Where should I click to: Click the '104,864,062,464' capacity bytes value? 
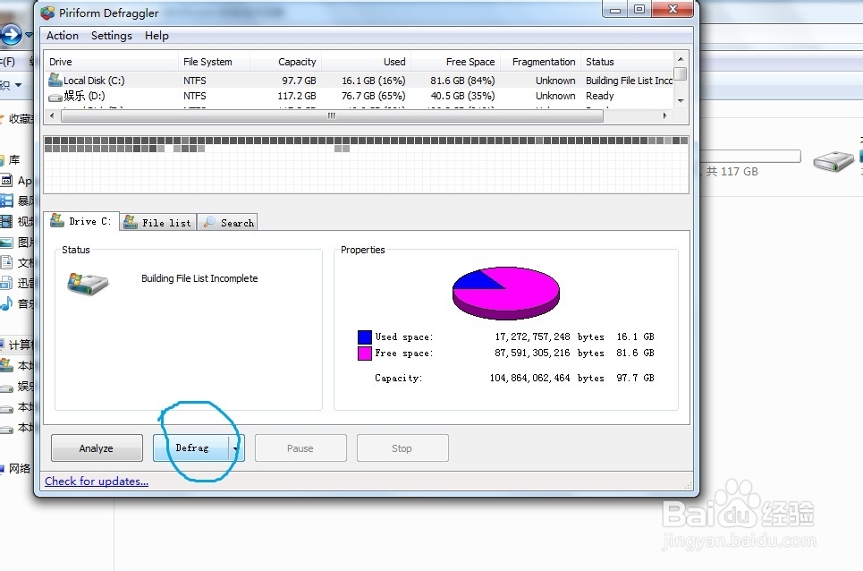click(530, 379)
